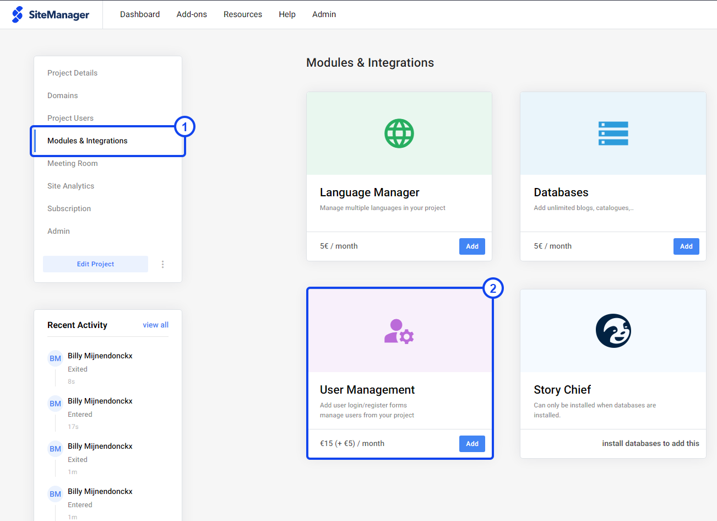Open the Dashboard menu item

(x=140, y=14)
